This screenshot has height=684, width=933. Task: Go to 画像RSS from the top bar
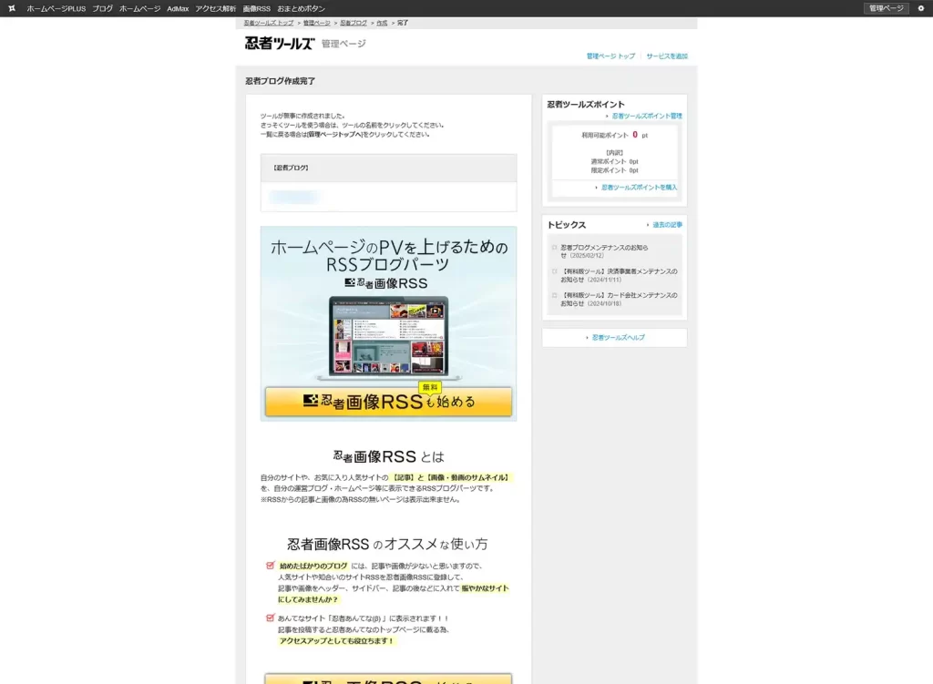tap(256, 8)
